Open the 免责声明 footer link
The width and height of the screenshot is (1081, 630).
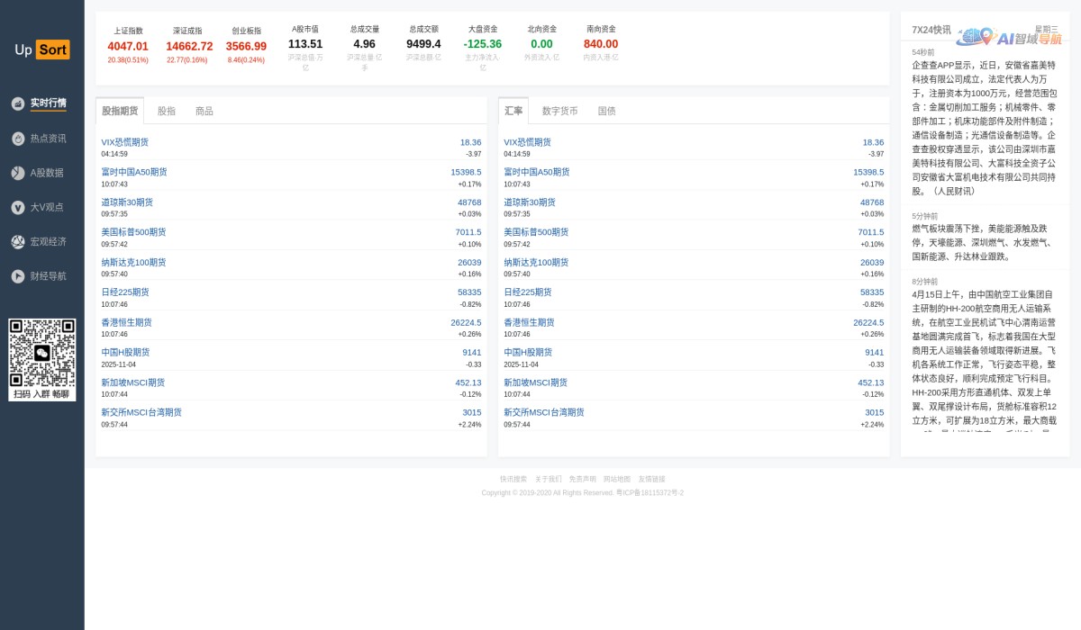[x=582, y=479]
